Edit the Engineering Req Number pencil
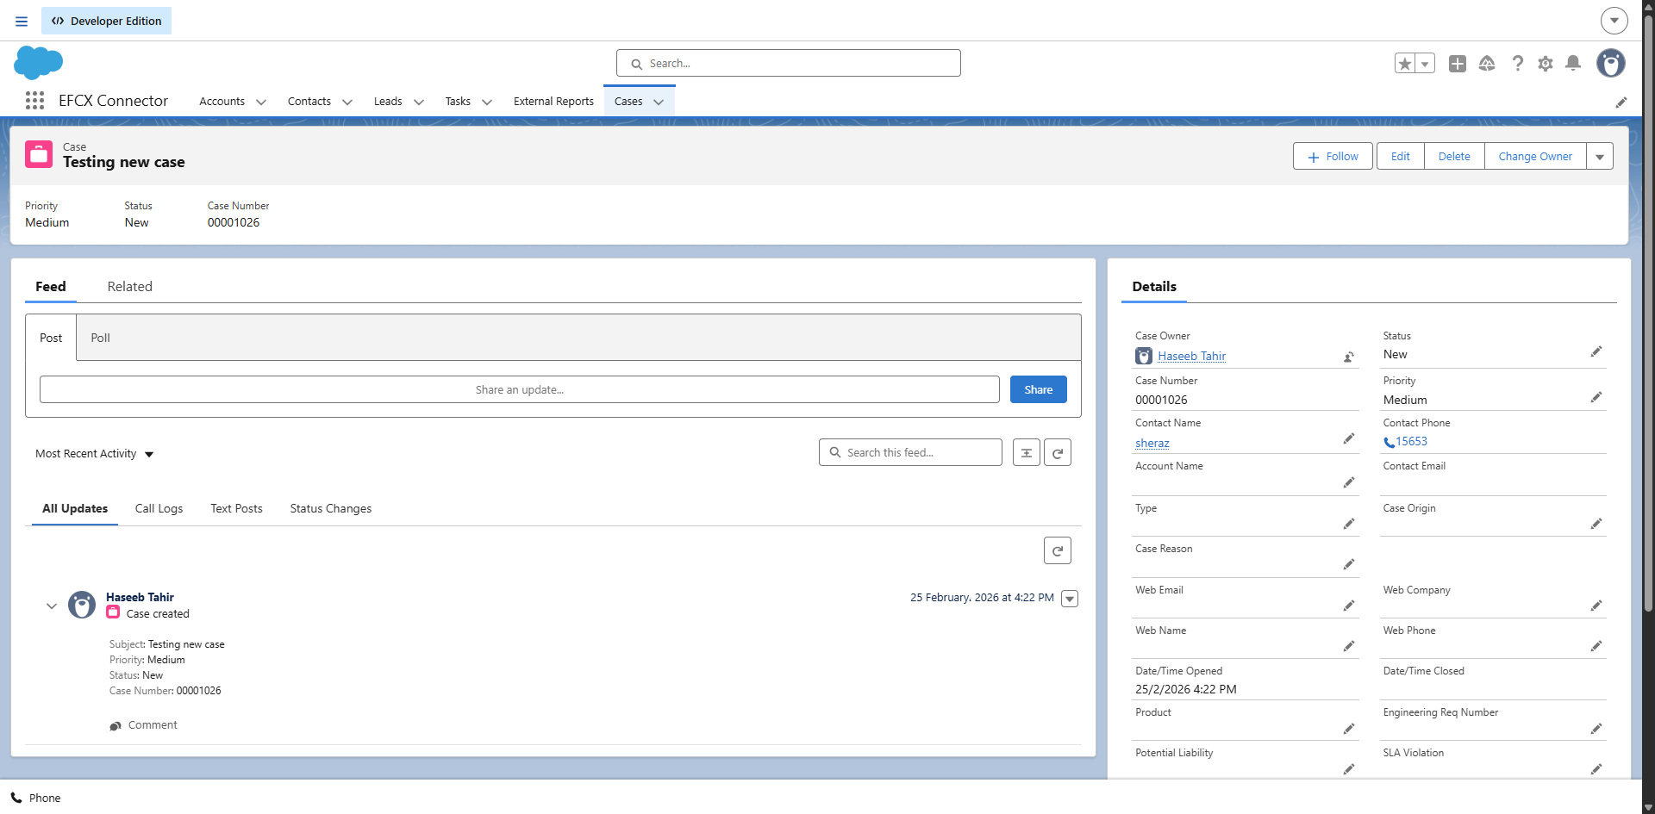This screenshot has width=1655, height=814. pyautogui.click(x=1596, y=729)
